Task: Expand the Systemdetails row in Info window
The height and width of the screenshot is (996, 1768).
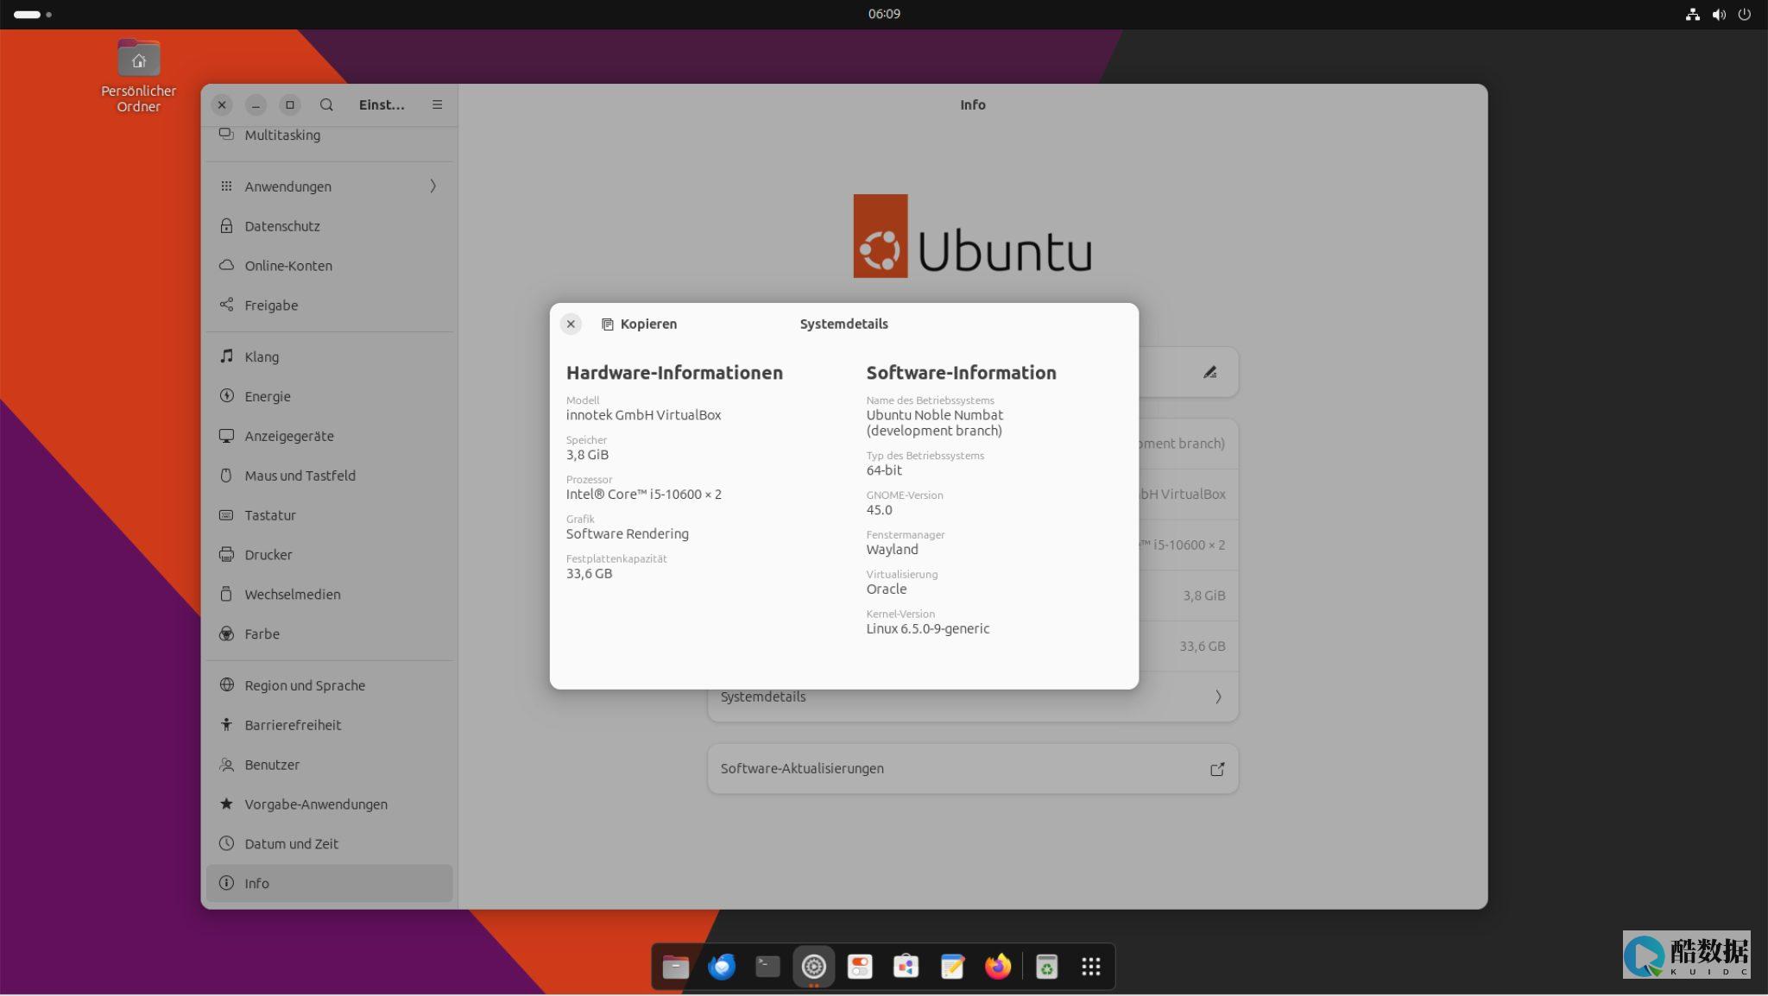Action: [x=973, y=697]
